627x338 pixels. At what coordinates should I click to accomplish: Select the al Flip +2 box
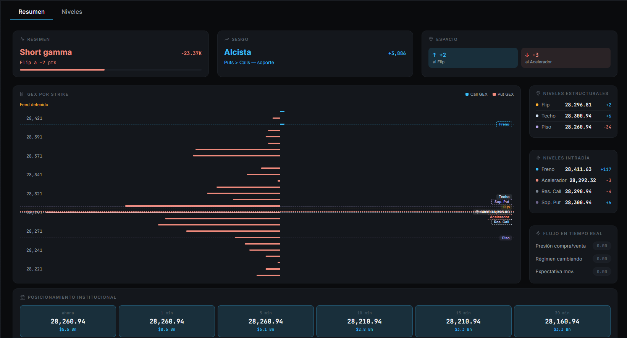point(473,58)
